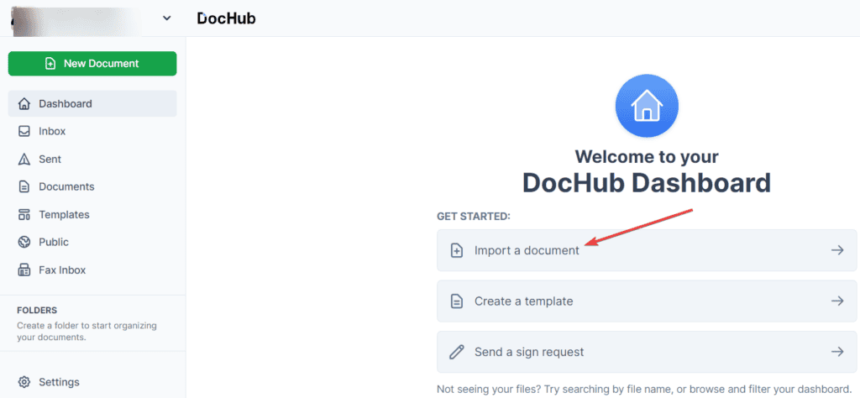Select Import a document option
860x398 pixels.
[x=647, y=250]
